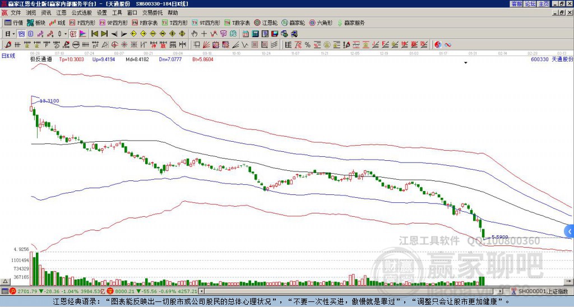The width and height of the screenshot is (574, 307).
Task: Open the 帮助 menu
Action: point(173,13)
